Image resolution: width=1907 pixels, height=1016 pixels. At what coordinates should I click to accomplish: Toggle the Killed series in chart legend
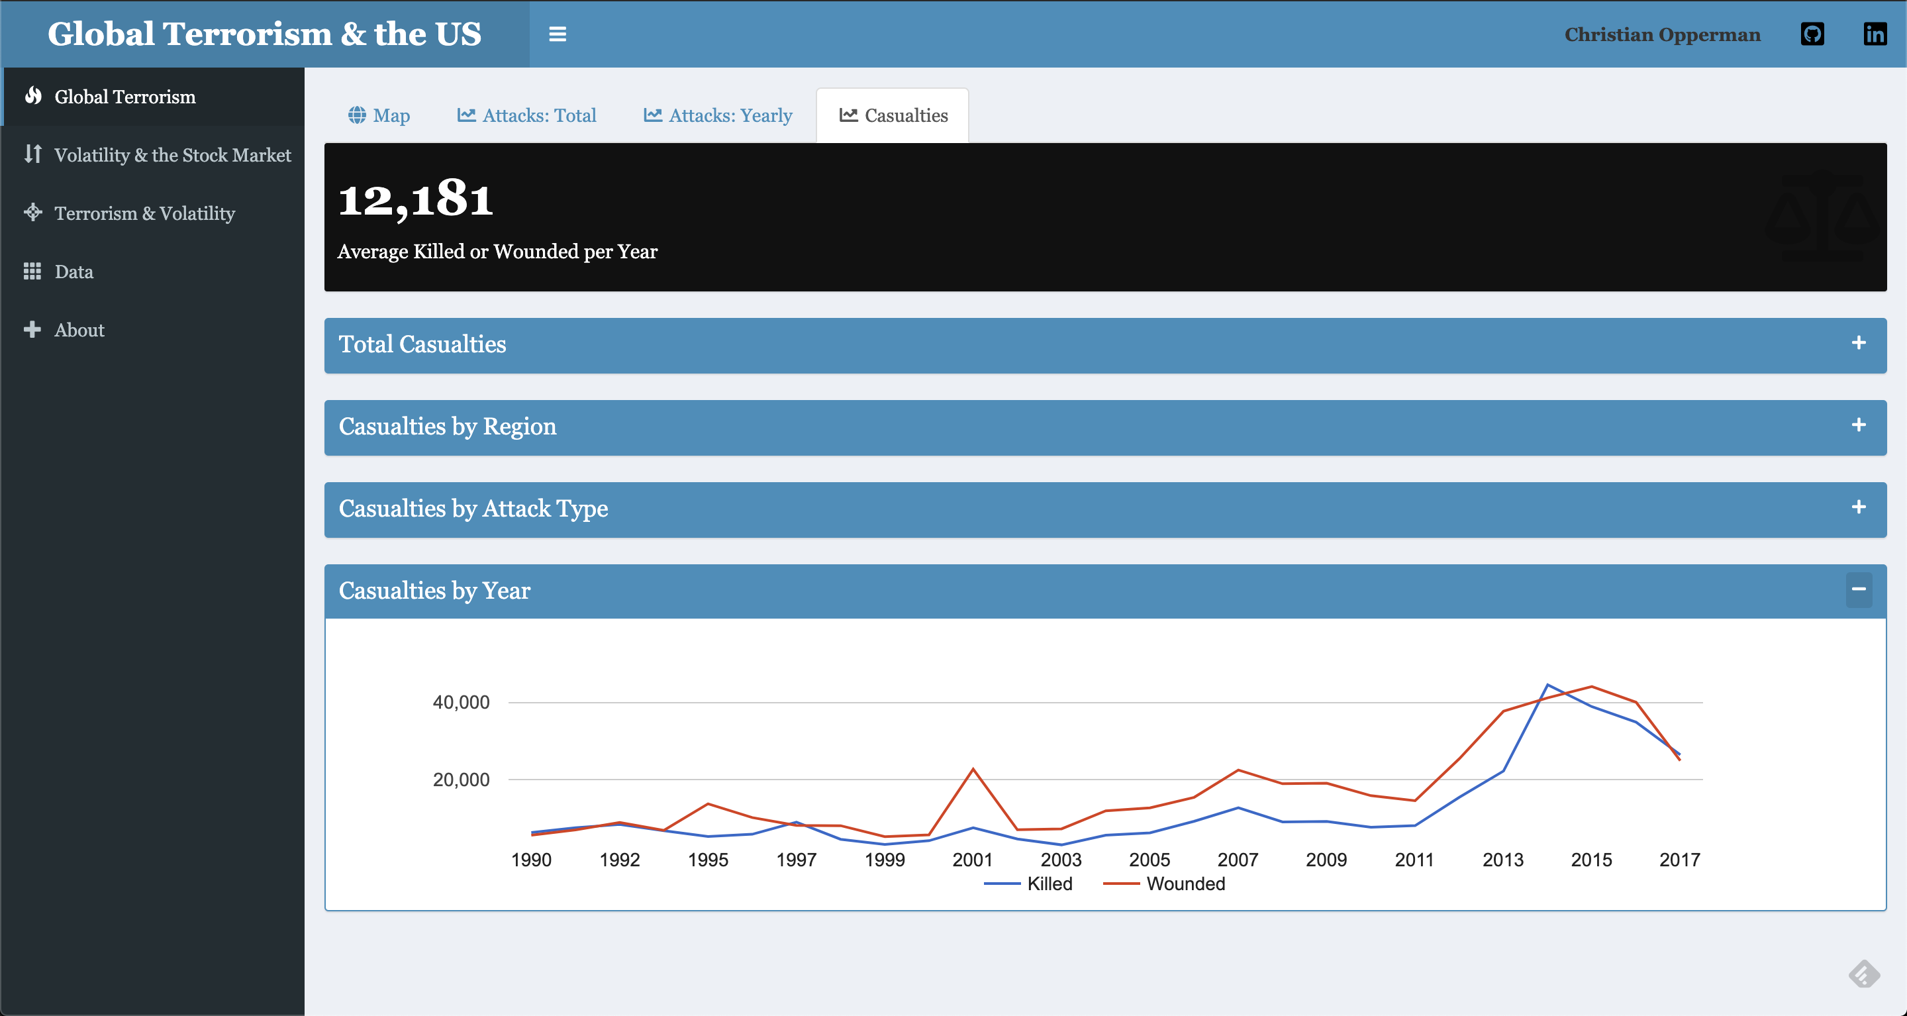click(1048, 884)
